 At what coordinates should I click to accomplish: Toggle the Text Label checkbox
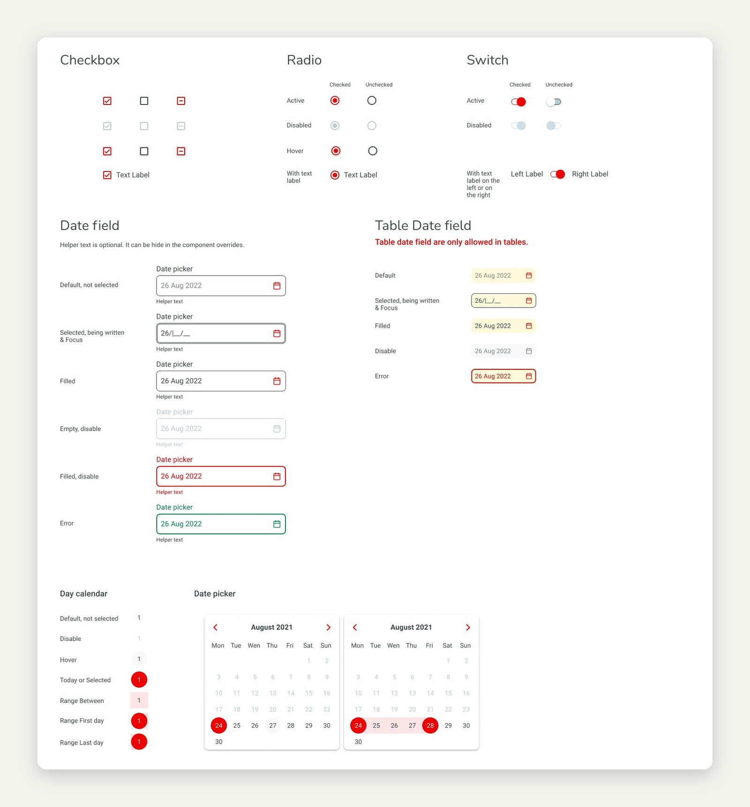(107, 175)
